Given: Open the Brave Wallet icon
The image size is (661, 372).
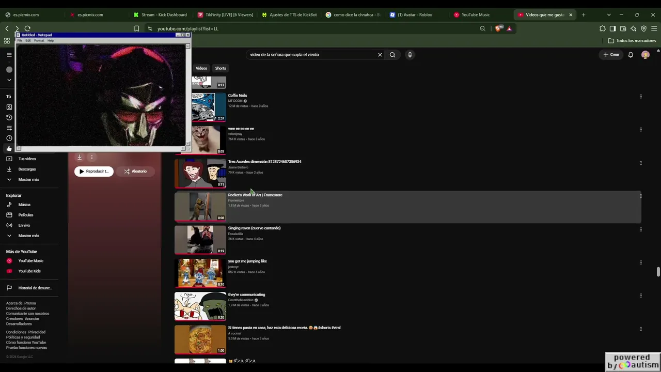Looking at the screenshot, I should pyautogui.click(x=623, y=28).
